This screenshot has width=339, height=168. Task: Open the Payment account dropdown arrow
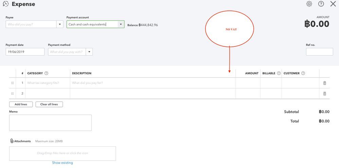(121, 24)
